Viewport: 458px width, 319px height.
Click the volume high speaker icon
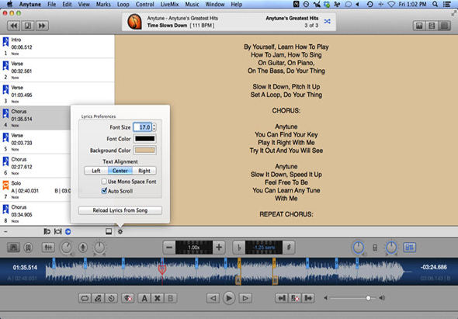click(382, 298)
